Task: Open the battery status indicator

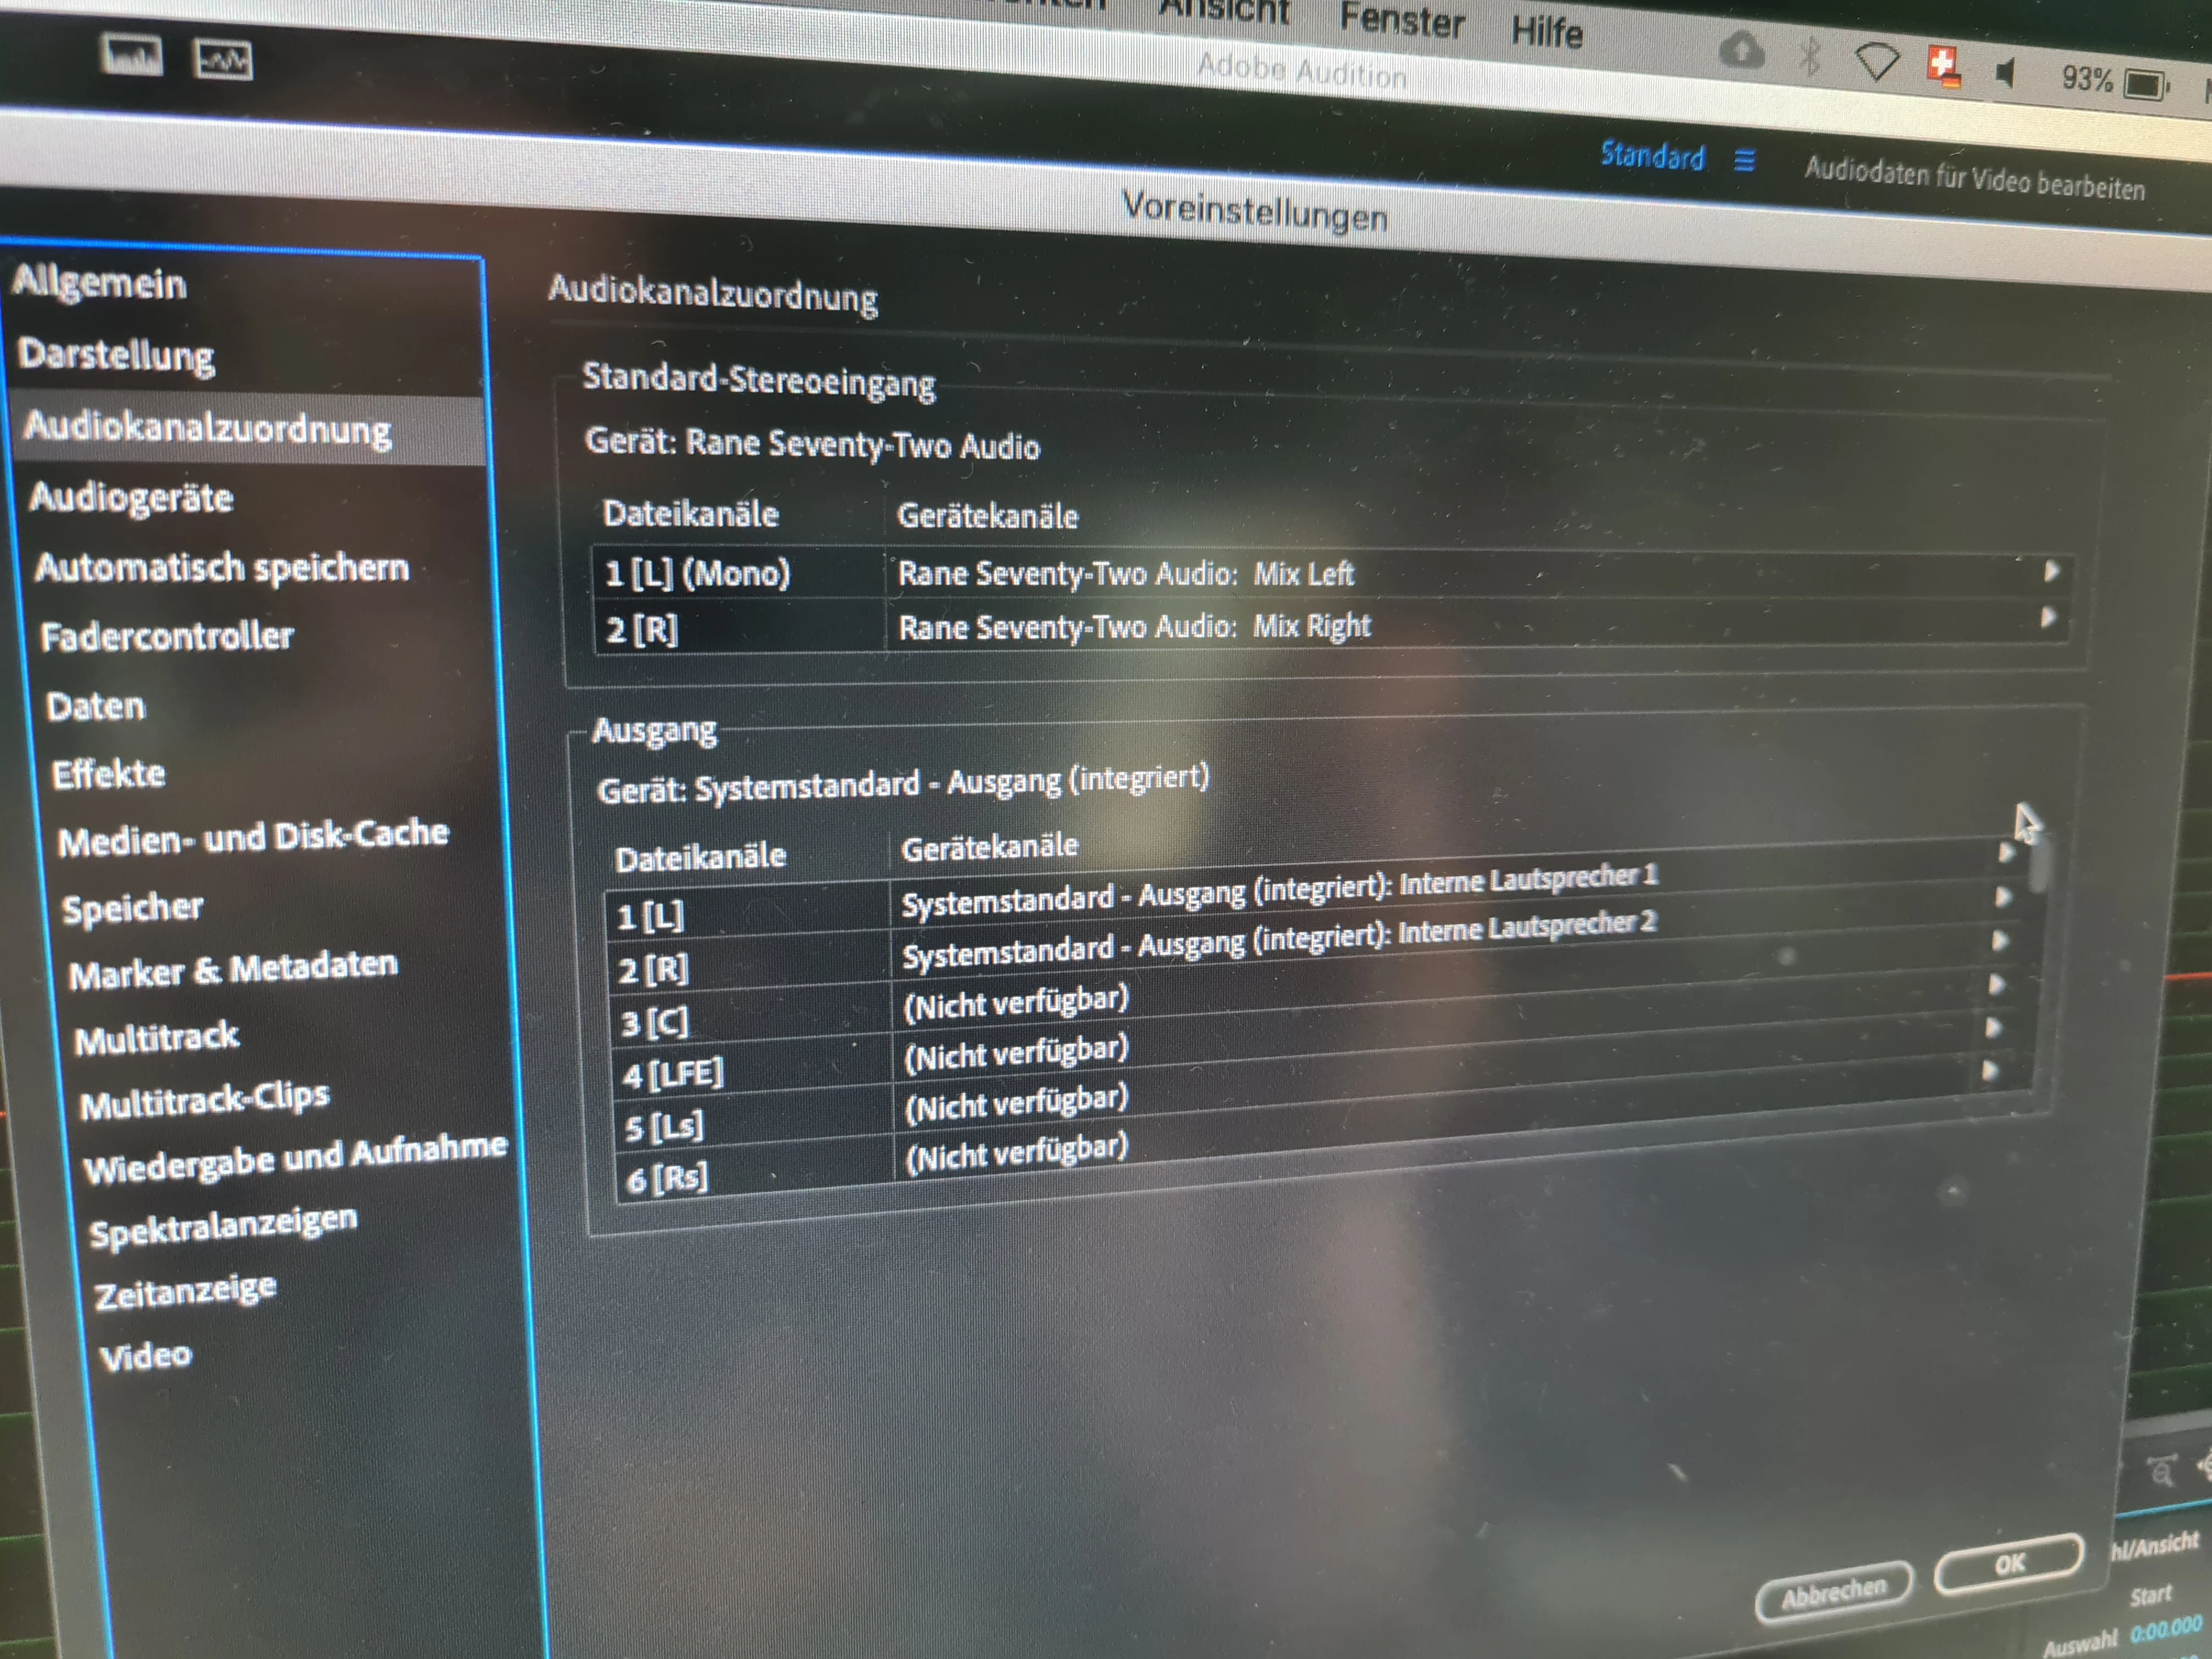Action: [2145, 84]
